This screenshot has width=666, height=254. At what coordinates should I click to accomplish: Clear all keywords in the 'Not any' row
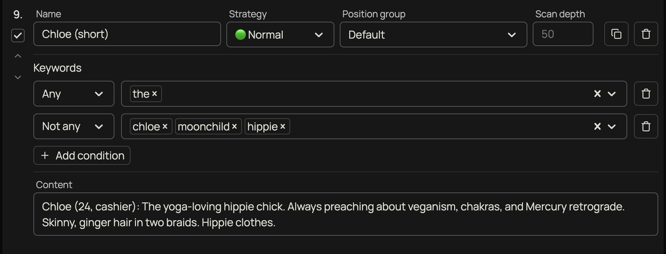click(597, 126)
